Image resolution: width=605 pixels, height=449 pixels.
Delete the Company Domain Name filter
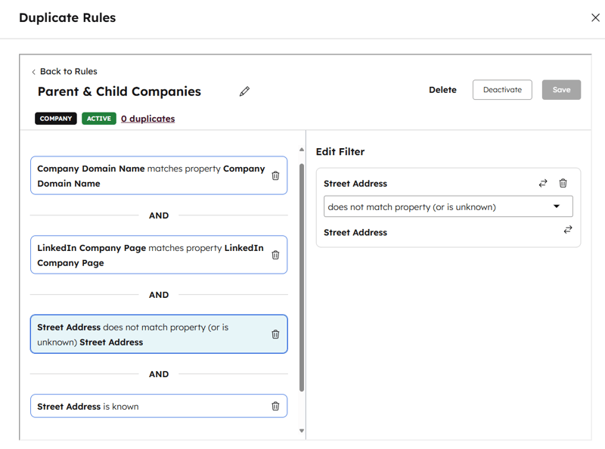coord(275,175)
